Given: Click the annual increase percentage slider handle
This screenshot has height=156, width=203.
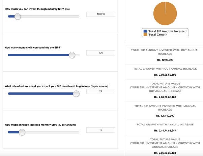Looking at the screenshot, I should 22,132.
